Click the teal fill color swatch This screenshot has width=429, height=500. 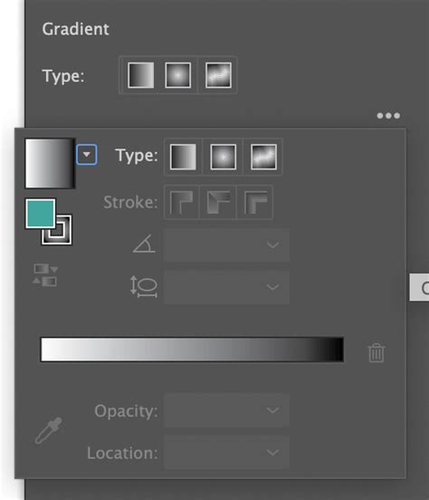coord(40,214)
